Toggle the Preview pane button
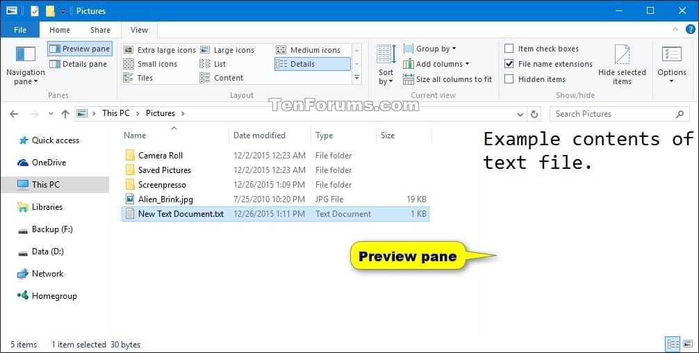This screenshot has width=699, height=353. pyautogui.click(x=80, y=49)
